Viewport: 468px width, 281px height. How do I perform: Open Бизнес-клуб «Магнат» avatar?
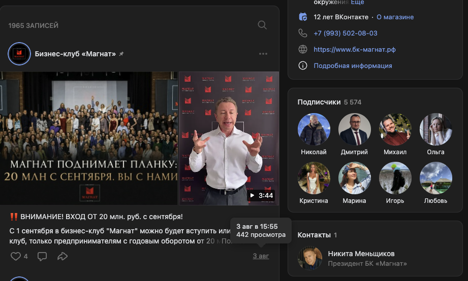(x=19, y=54)
